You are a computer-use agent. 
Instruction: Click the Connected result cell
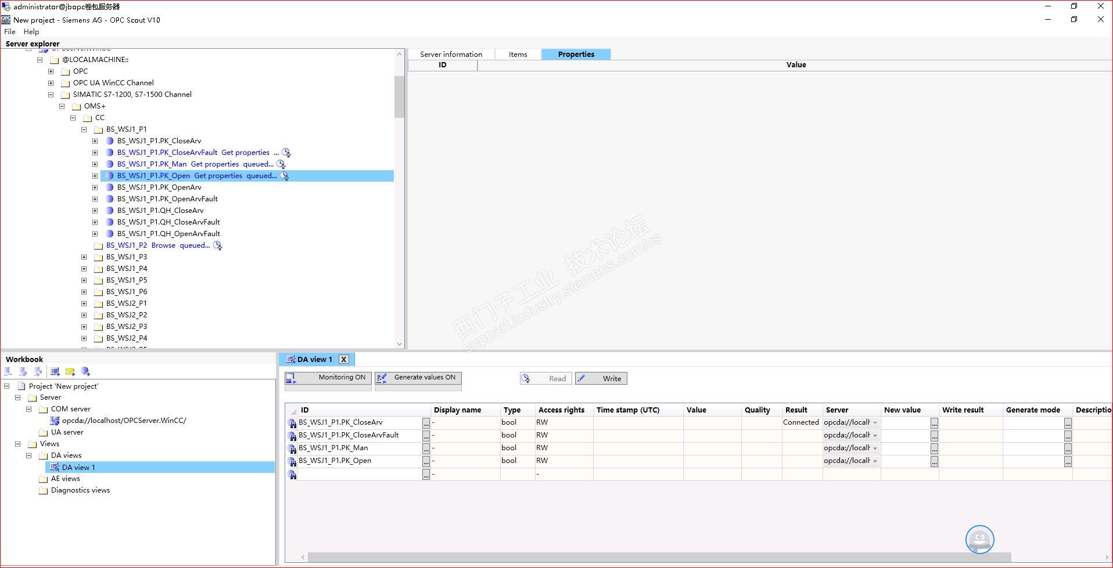802,422
